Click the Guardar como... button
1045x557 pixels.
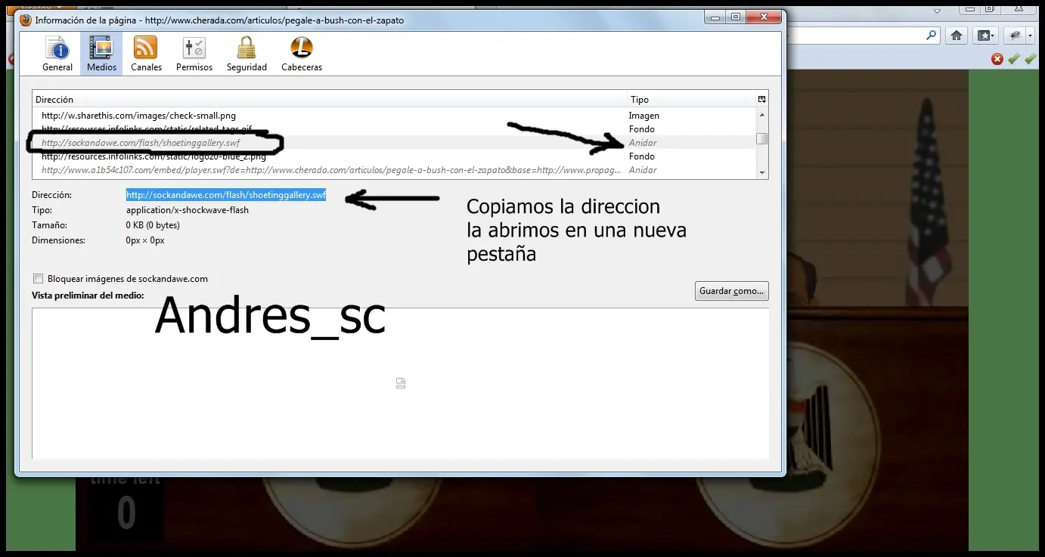click(x=732, y=291)
